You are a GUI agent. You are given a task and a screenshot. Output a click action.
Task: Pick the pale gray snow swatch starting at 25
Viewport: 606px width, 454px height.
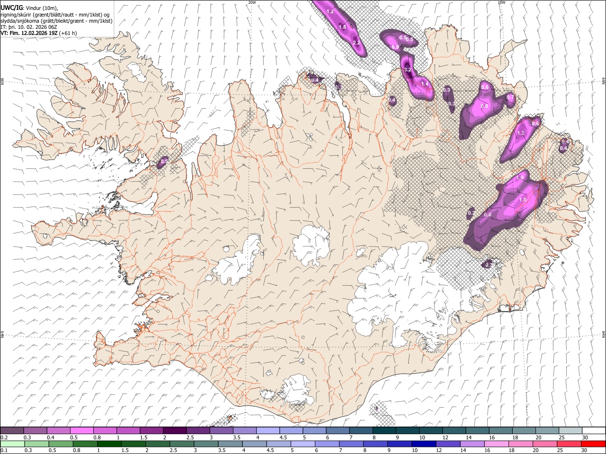[570, 431]
